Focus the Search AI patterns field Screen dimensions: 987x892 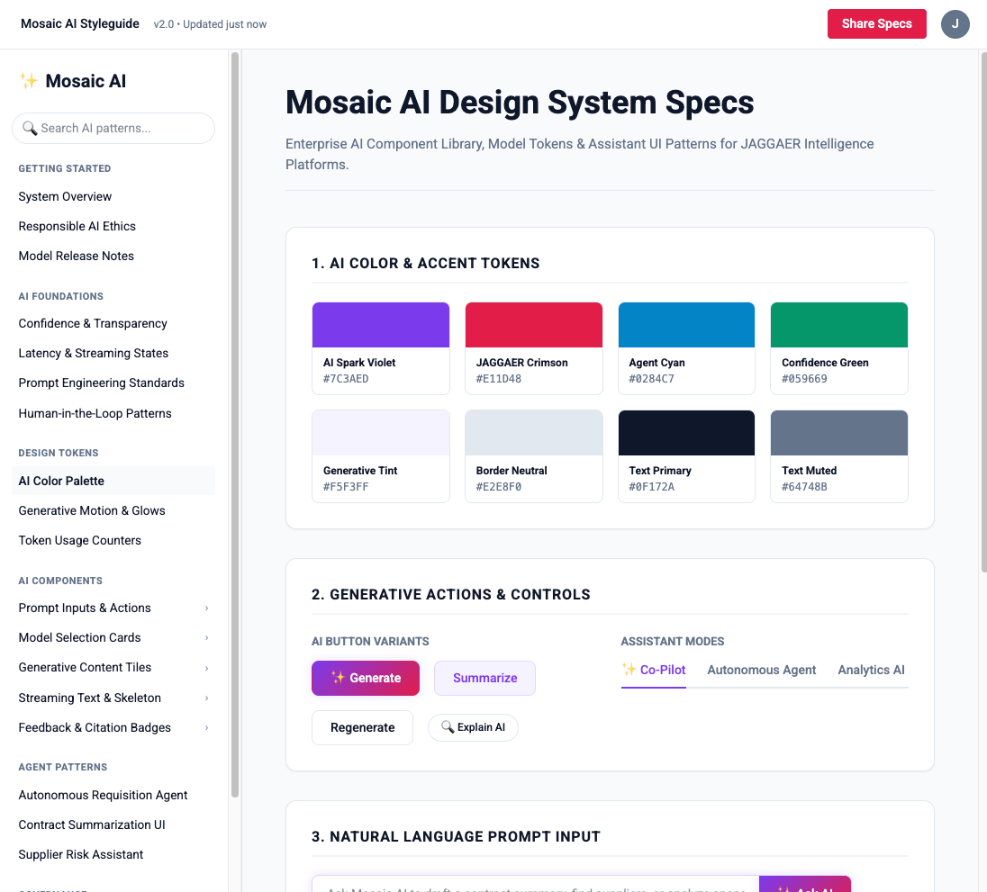coord(113,129)
